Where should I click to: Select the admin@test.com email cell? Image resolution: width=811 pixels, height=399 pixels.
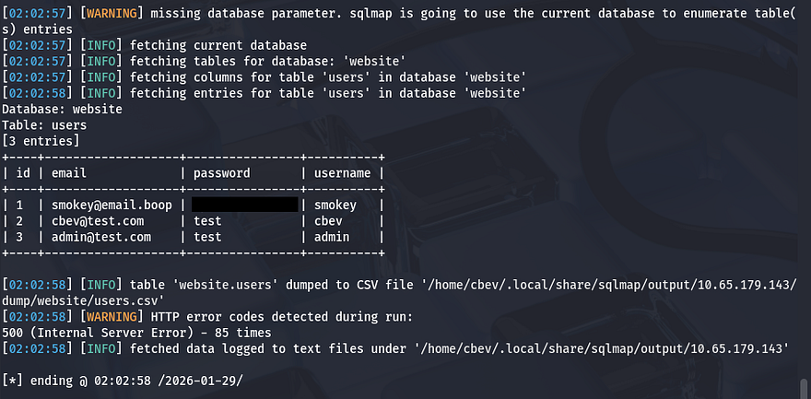coord(101,237)
